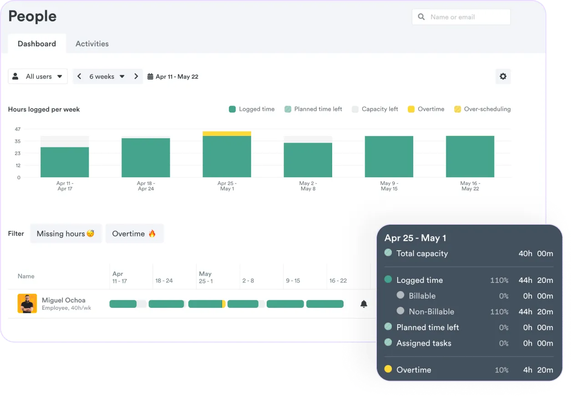Toggle the Missing hours filter
The image size is (577, 402).
(66, 233)
